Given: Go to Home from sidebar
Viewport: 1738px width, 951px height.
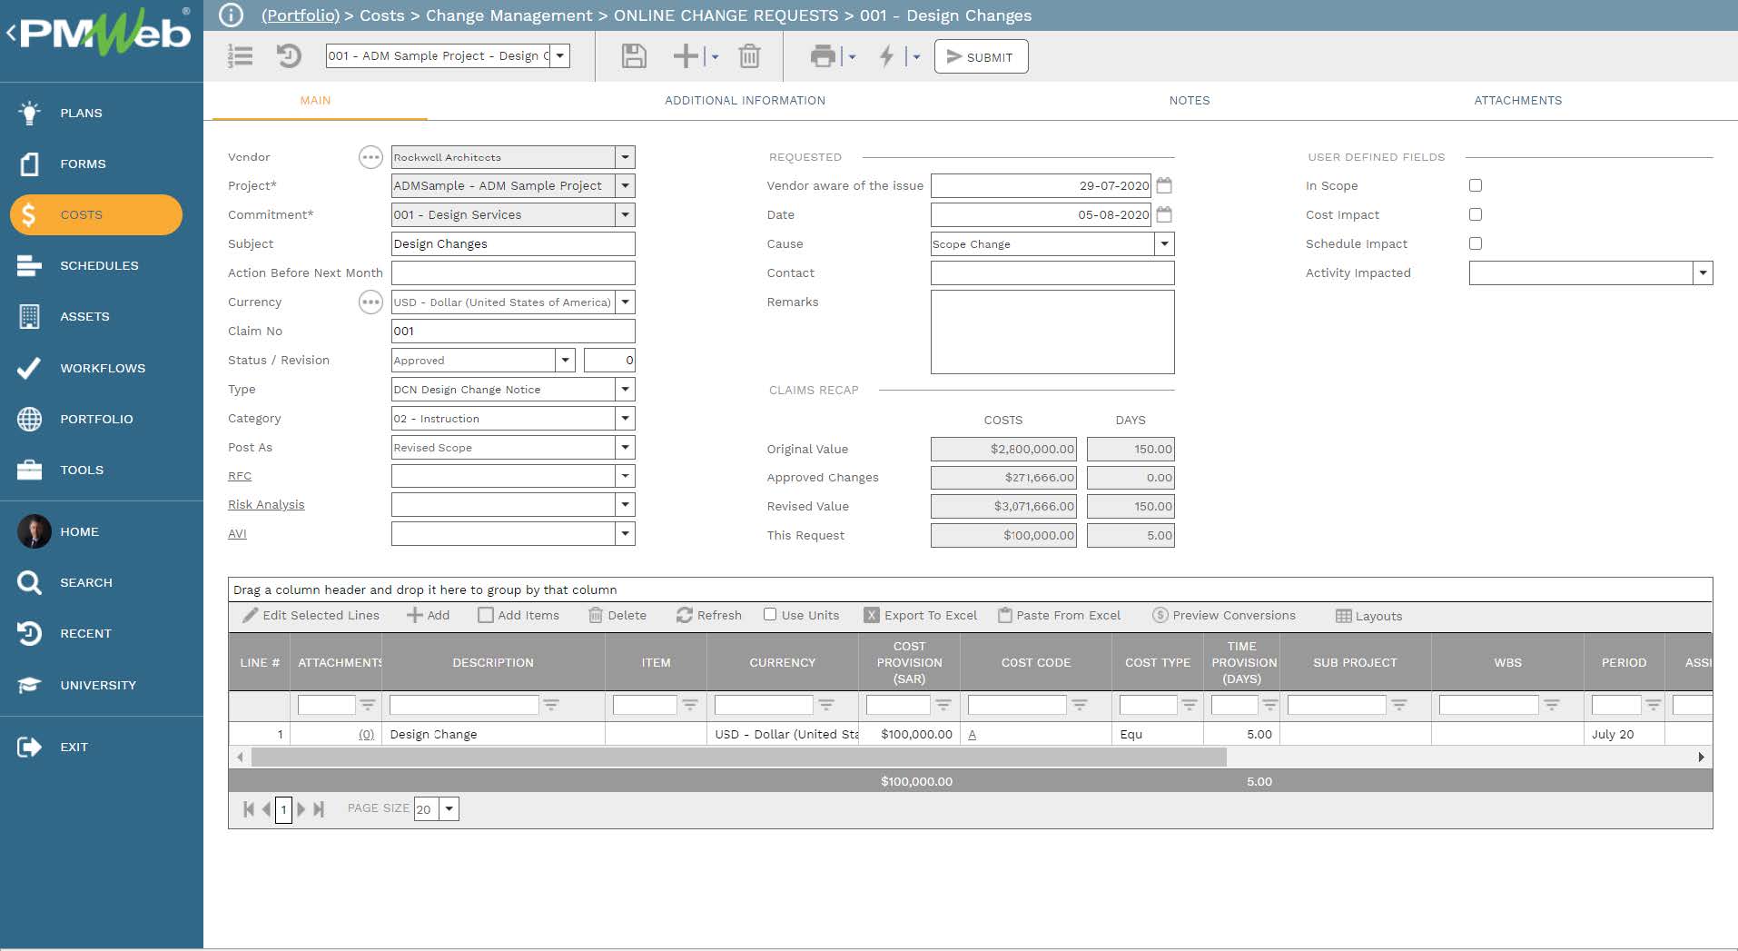Looking at the screenshot, I should pos(79,531).
